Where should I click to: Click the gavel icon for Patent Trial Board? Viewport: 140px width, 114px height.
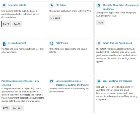tap(99, 43)
